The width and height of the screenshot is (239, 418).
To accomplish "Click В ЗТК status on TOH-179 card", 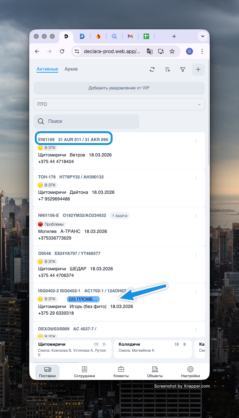I will click(47, 185).
